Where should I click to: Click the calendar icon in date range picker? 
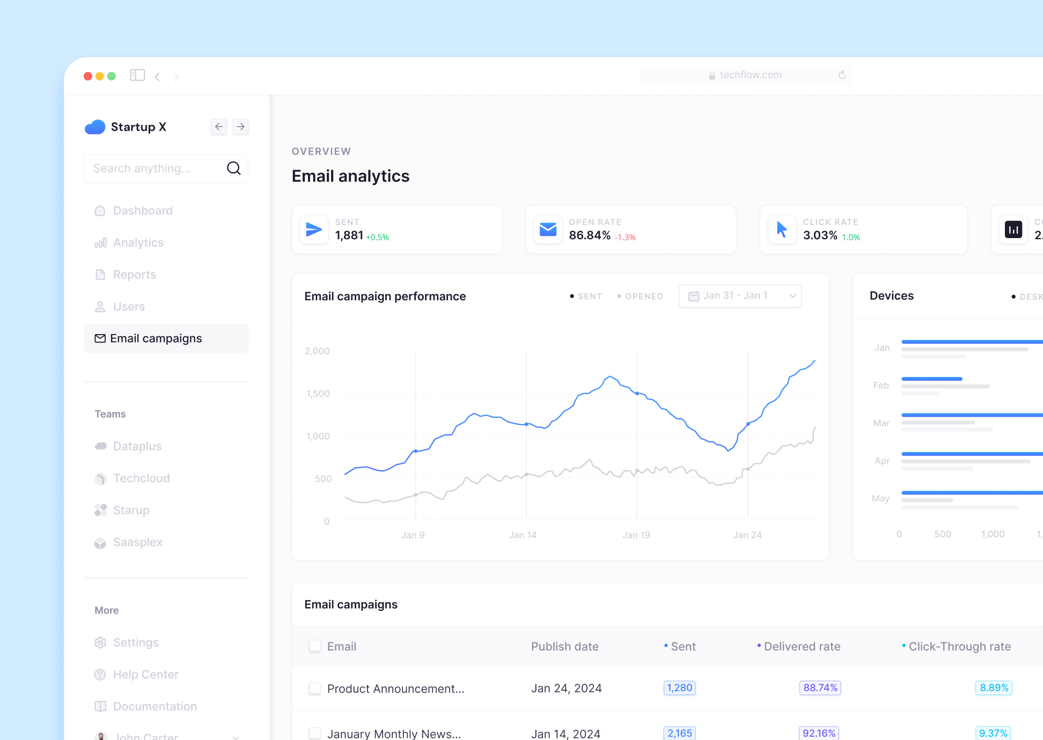click(693, 296)
